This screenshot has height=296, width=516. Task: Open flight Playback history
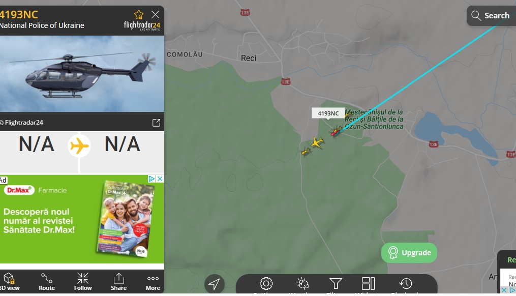tap(406, 284)
